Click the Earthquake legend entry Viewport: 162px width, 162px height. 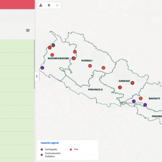(49, 149)
